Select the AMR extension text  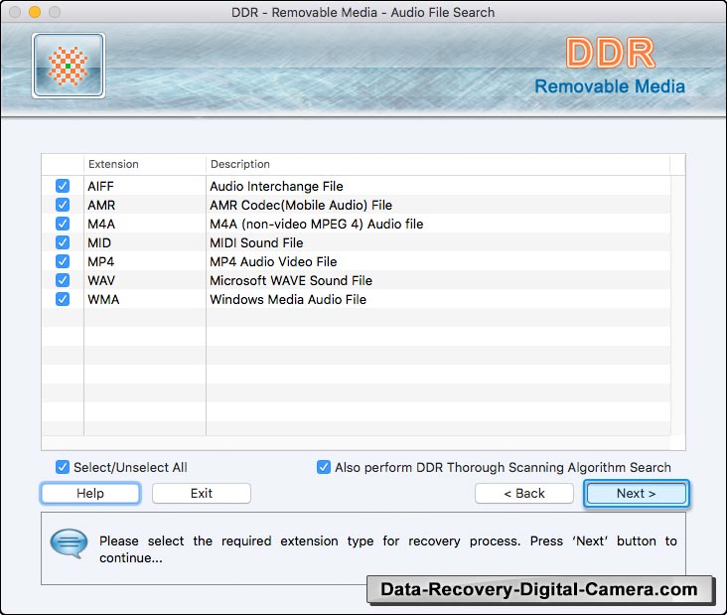101,205
